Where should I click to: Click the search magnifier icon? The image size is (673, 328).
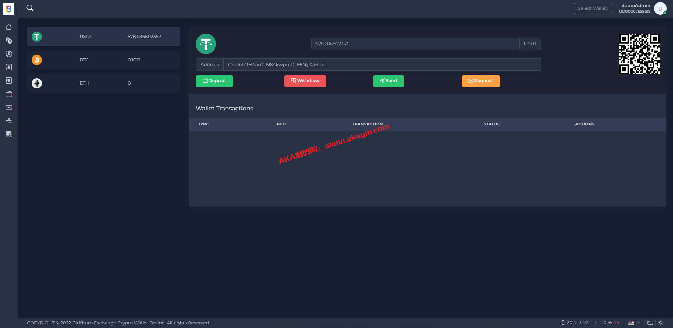(30, 8)
